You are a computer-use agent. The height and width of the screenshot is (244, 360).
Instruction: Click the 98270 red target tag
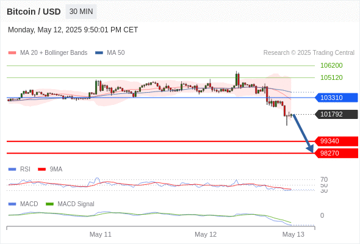(x=336, y=153)
